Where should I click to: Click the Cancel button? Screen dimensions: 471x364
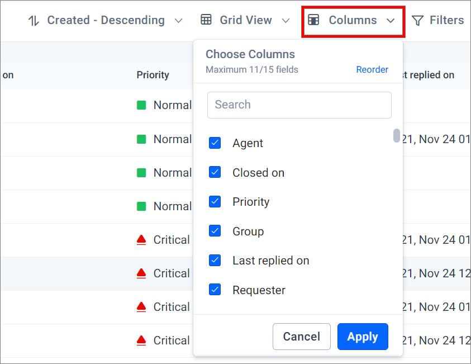(x=302, y=337)
